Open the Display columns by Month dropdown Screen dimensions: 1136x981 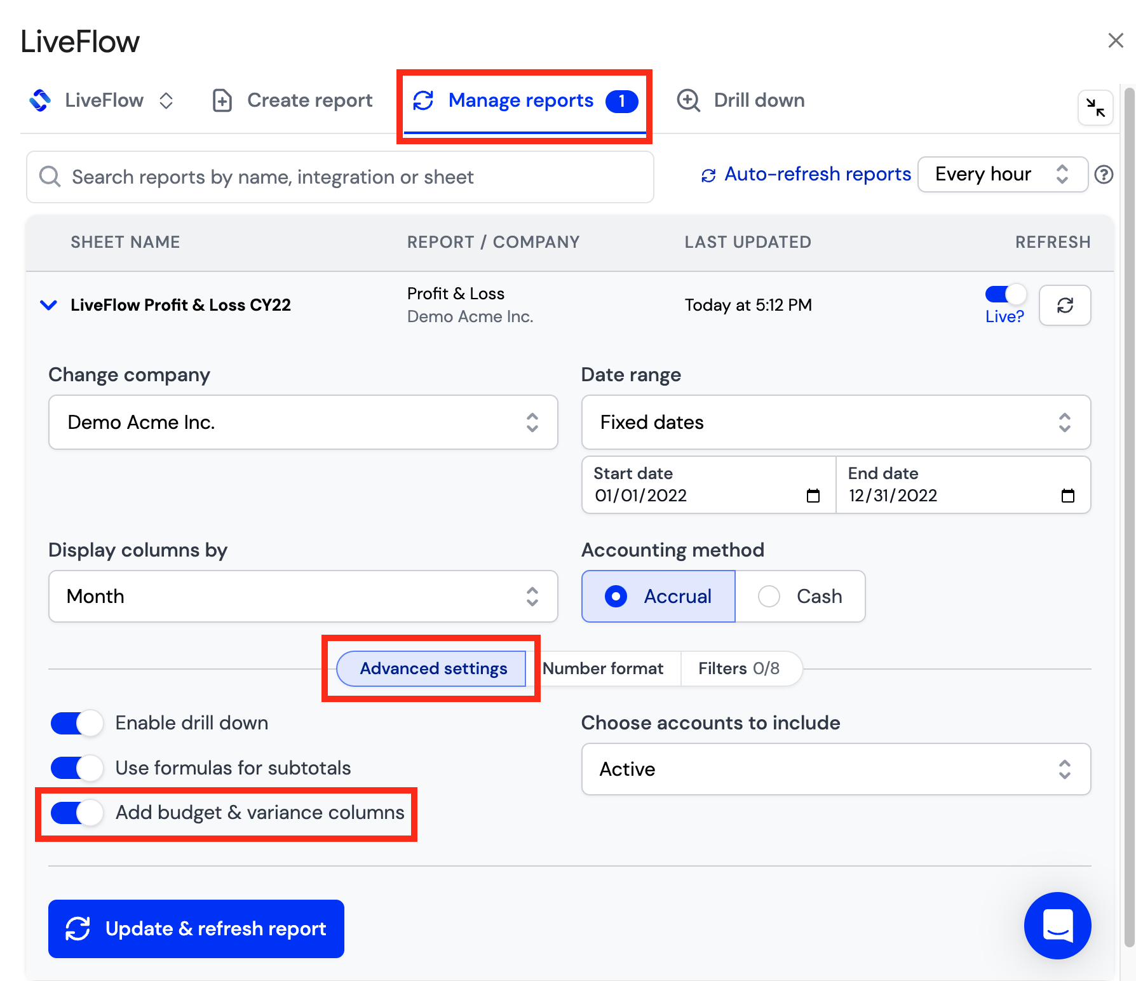303,596
